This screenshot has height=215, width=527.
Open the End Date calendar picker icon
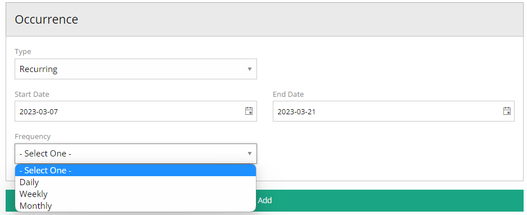(x=507, y=111)
